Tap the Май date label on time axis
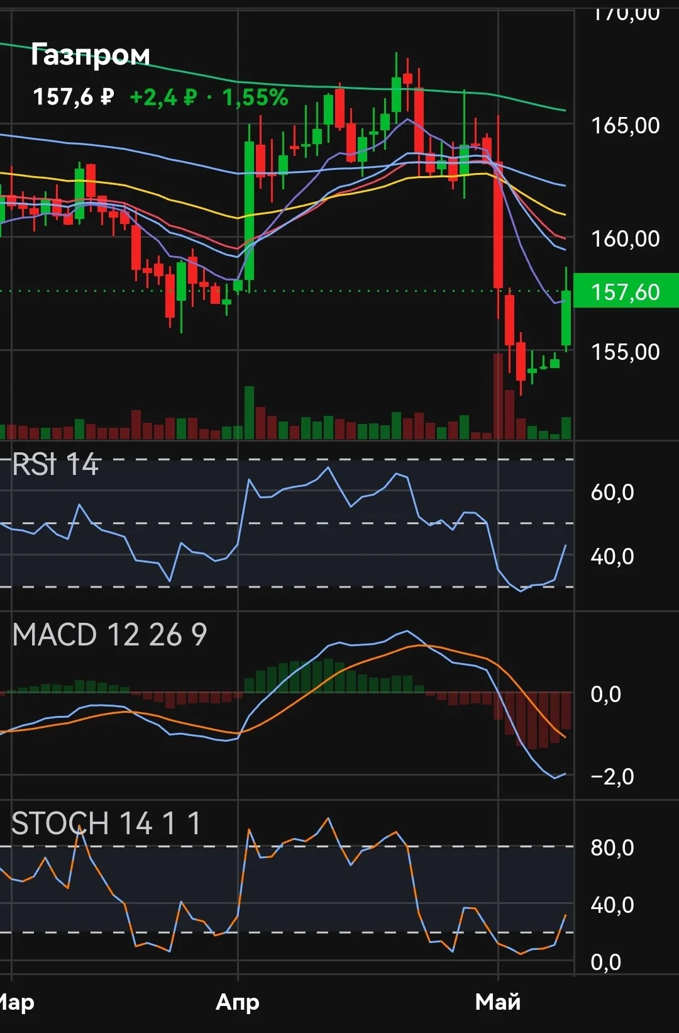The width and height of the screenshot is (679, 1033). tap(498, 1002)
